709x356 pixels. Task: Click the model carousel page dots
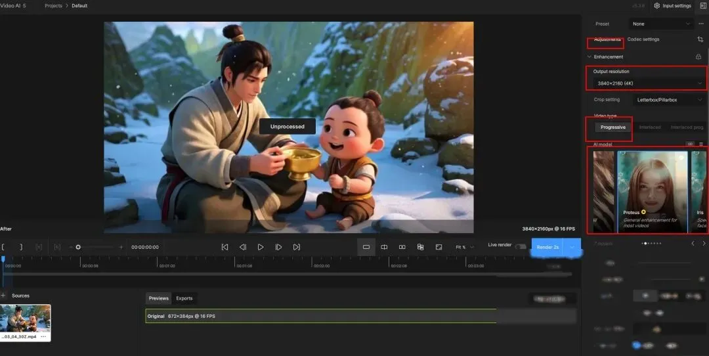651,244
